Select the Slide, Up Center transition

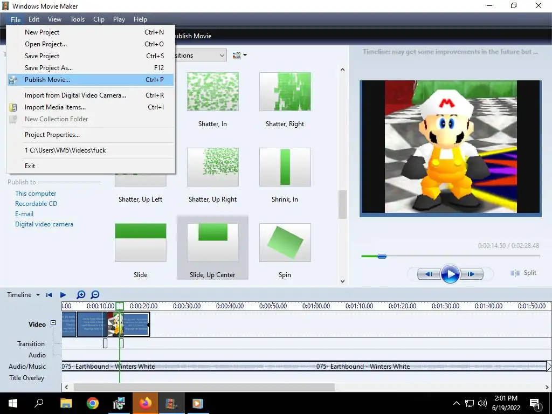pos(212,248)
